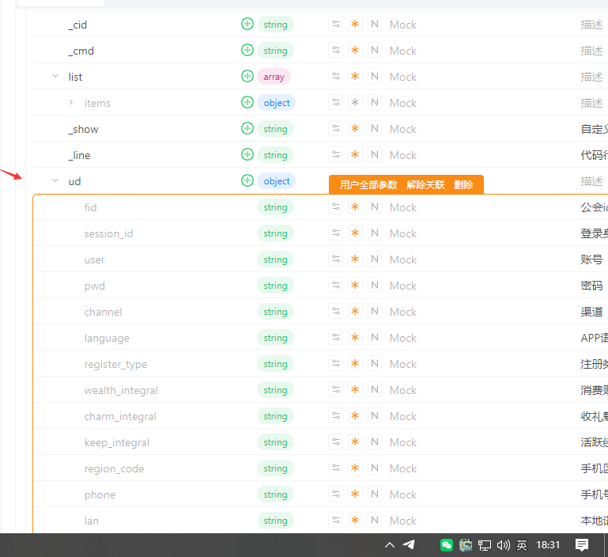Screen dimensions: 608x557
Task: Click the settings icon on the fid row
Action: click(336, 207)
